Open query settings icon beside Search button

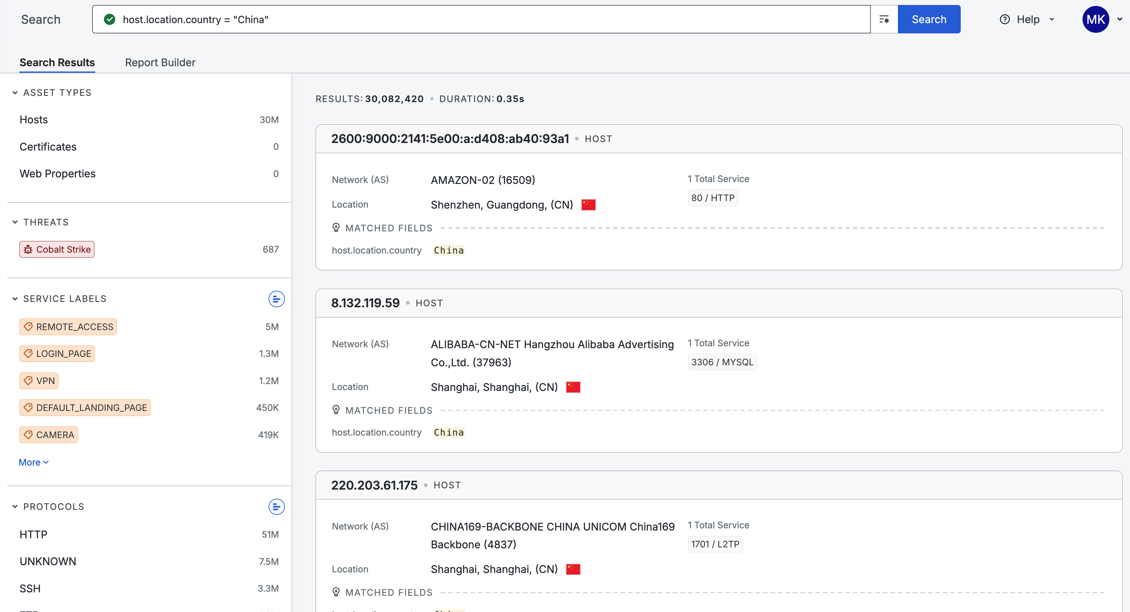(x=884, y=19)
